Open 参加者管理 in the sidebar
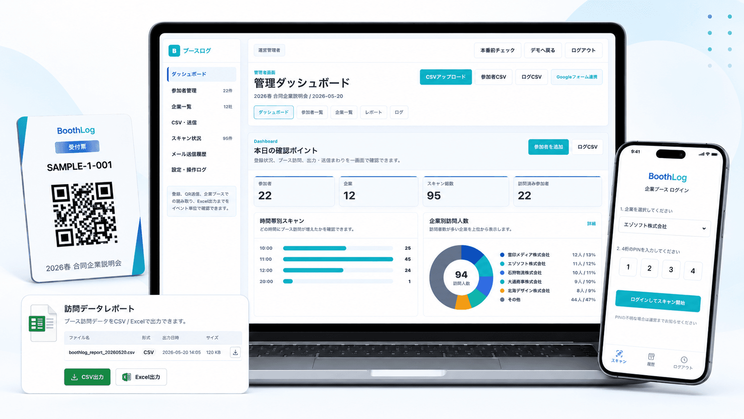The width and height of the screenshot is (744, 419). (202, 90)
